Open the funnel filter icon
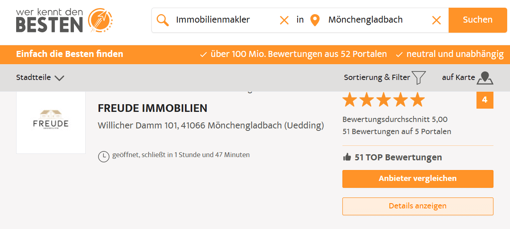The width and height of the screenshot is (510, 229). pos(419,78)
